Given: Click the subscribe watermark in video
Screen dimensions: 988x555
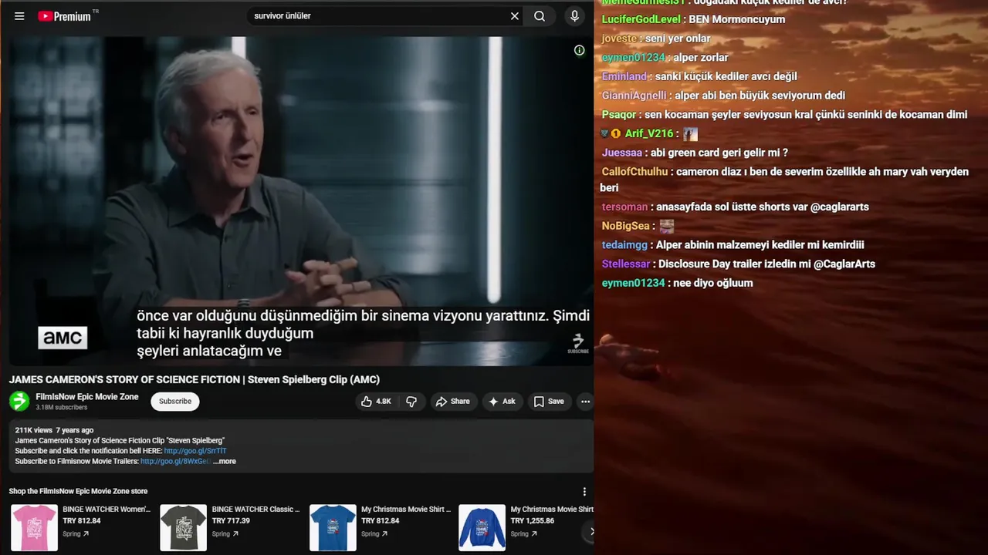Looking at the screenshot, I should [x=577, y=344].
